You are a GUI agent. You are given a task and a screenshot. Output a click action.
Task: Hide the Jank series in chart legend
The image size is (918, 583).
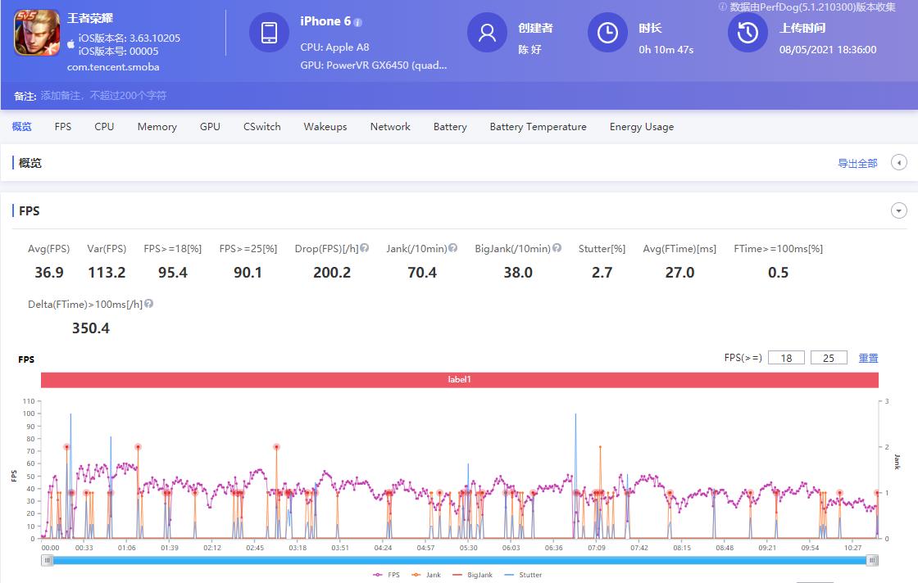(426, 575)
